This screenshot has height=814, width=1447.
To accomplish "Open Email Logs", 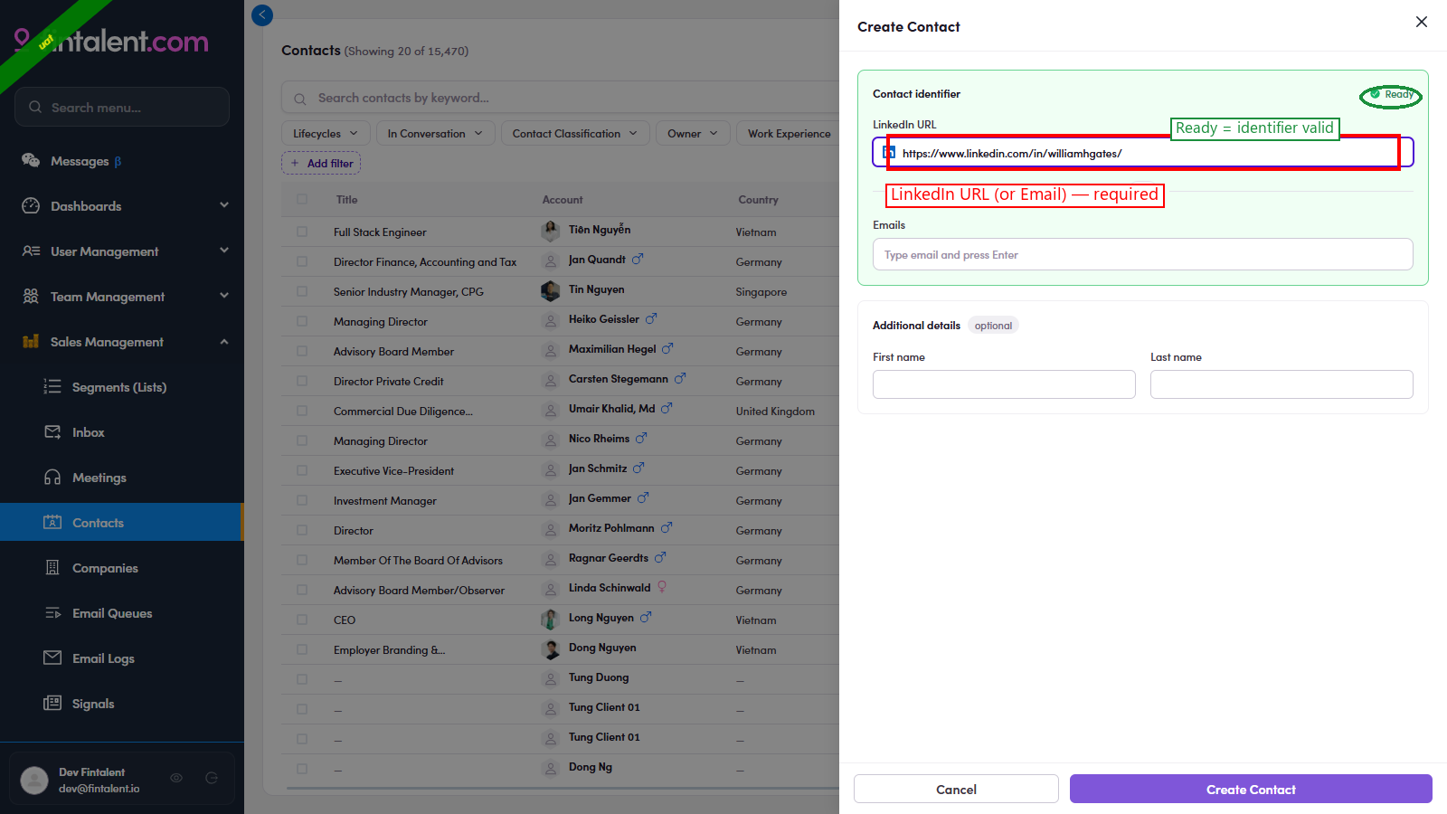I will pos(103,658).
